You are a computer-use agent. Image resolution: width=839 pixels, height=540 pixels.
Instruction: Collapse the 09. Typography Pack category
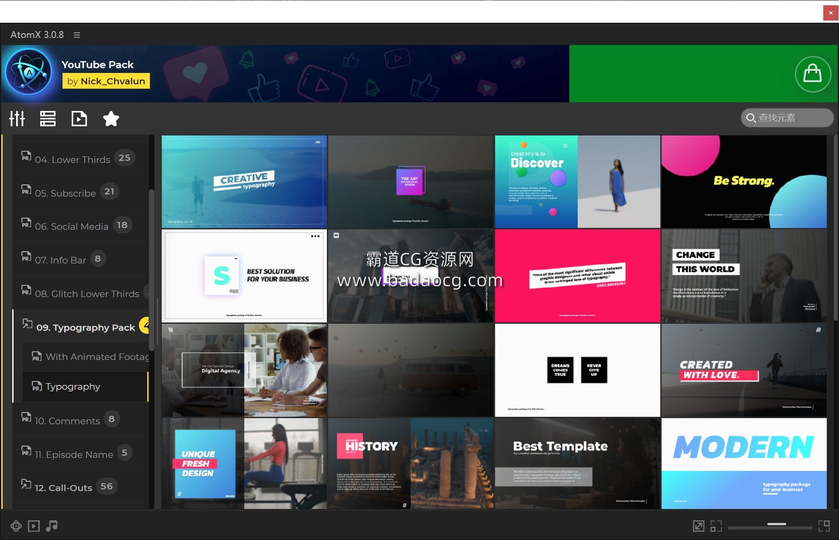tap(80, 327)
